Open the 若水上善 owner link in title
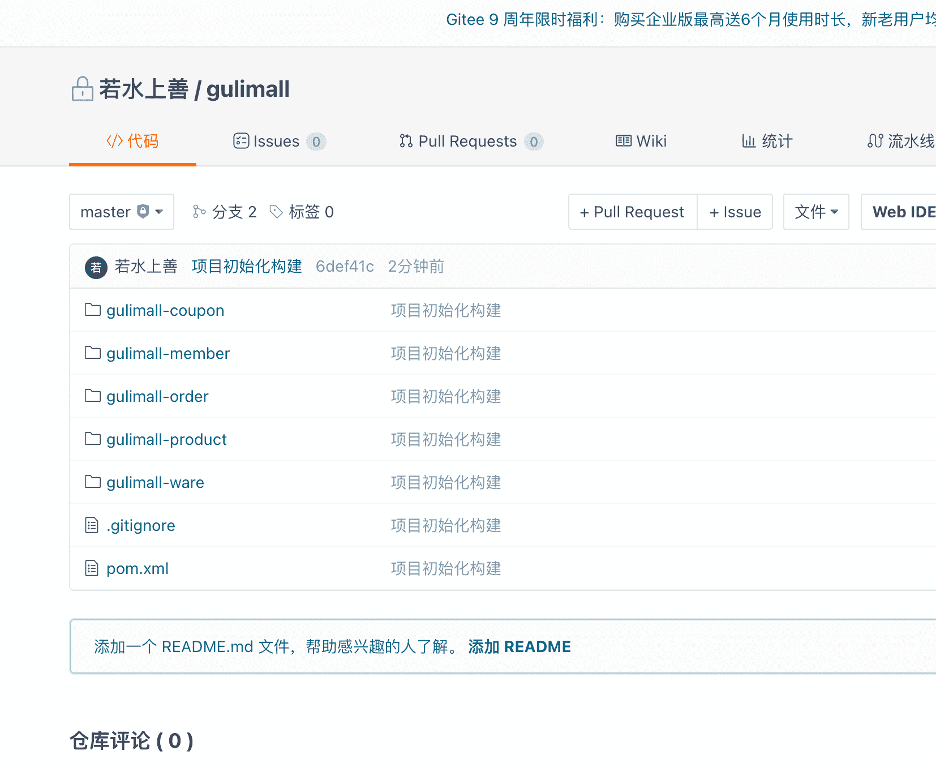The image size is (936, 763). coord(144,89)
